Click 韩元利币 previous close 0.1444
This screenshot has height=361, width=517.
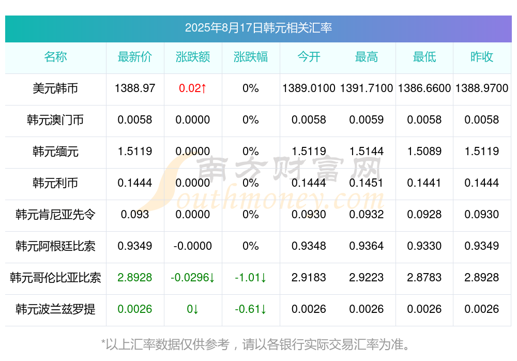[482, 183]
